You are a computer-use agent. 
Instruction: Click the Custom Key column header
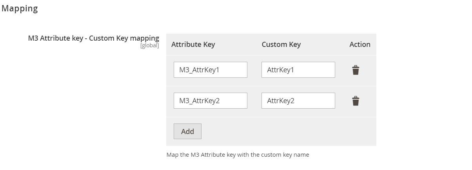[x=281, y=45]
